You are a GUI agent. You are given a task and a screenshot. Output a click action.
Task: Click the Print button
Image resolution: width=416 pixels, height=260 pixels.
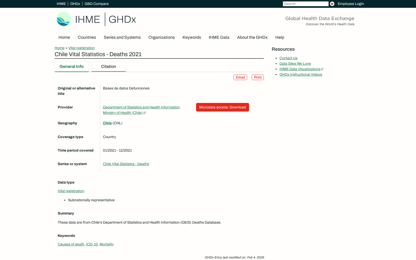pyautogui.click(x=258, y=77)
